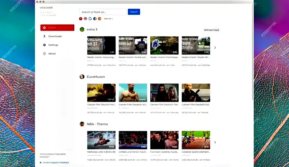This screenshot has height=167, width=289.
Task: Click the title 'Realer Irrsinn: Teurer Str...'
Action: (196, 57)
